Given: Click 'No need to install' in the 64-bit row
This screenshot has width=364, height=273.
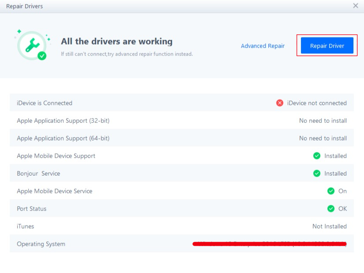Looking at the screenshot, I should point(323,138).
